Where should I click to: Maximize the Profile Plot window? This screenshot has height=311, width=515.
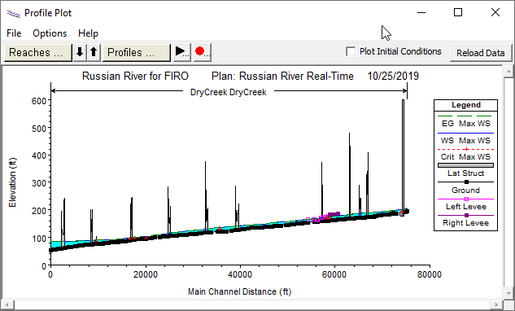458,12
